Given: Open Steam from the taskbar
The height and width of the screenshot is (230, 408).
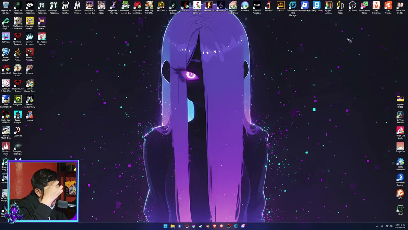Looking at the screenshot, I should (x=200, y=226).
